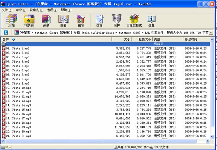Select file 06. Pista 6.mp3
The width and height of the screenshot is (217, 150).
pyautogui.click(x=18, y=70)
